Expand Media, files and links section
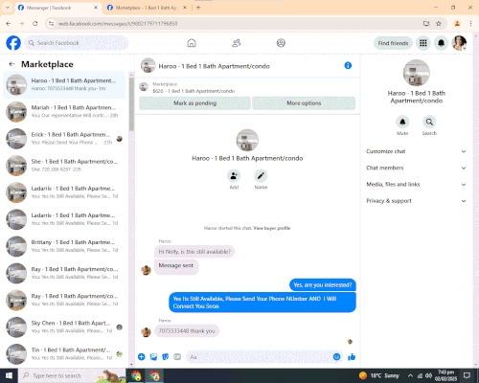Image resolution: width=479 pixels, height=383 pixels. point(417,185)
